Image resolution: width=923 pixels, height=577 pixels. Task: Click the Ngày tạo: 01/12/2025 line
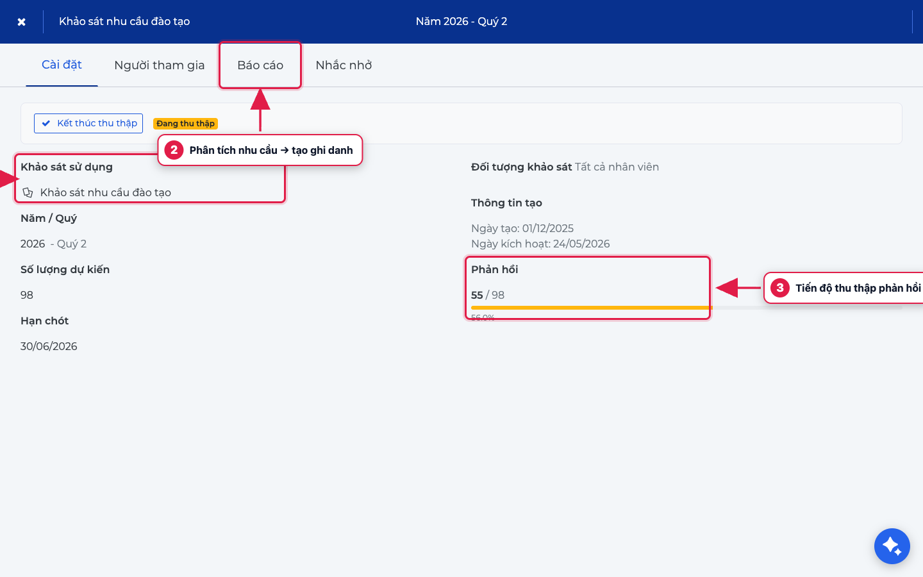pyautogui.click(x=522, y=228)
